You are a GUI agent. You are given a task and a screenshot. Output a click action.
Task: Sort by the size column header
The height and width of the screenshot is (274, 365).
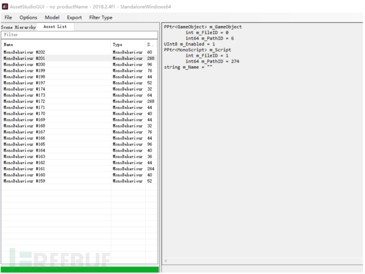click(x=151, y=45)
